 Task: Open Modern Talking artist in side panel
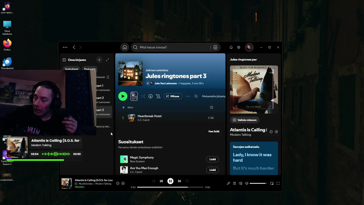click(x=241, y=135)
